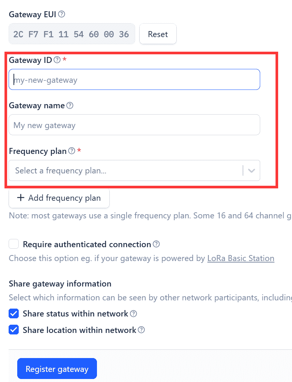
Task: Reset the Gateway EUI value
Action: pyautogui.click(x=158, y=34)
